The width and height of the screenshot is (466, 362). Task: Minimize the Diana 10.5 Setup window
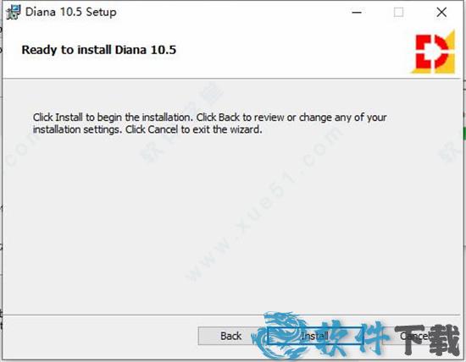pos(357,13)
